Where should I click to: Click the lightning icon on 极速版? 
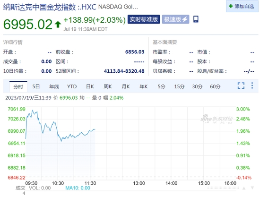185,19
